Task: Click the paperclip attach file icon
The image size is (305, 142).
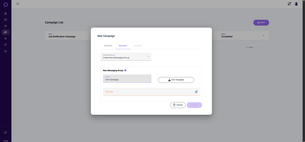Action: tap(196, 92)
